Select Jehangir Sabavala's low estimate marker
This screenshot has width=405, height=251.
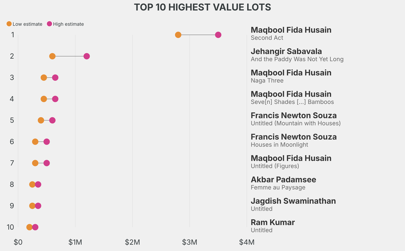pos(52,56)
